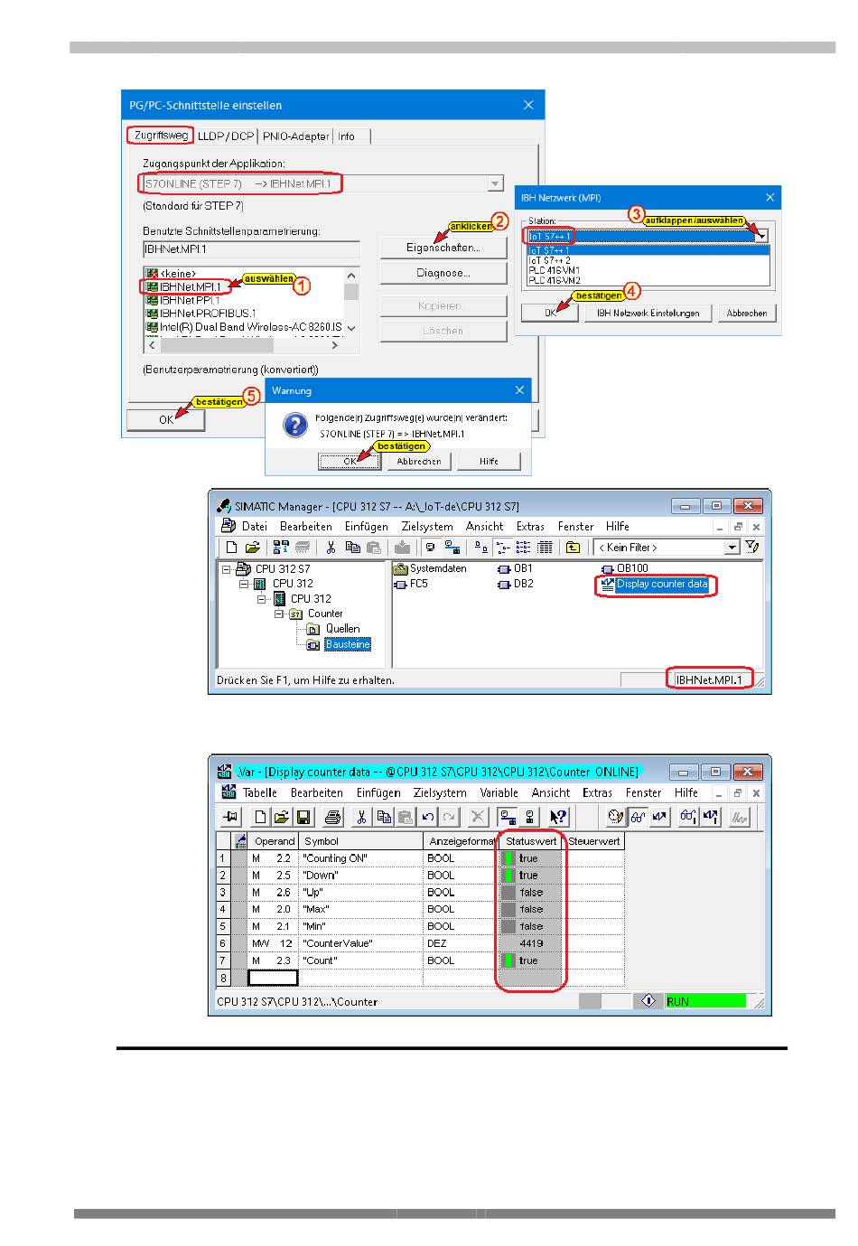
Task: Select the FC5 block icon
Action: click(x=400, y=585)
